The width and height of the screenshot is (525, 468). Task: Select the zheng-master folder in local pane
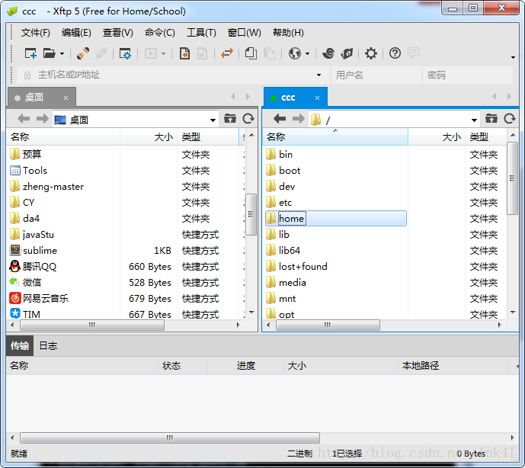click(53, 187)
